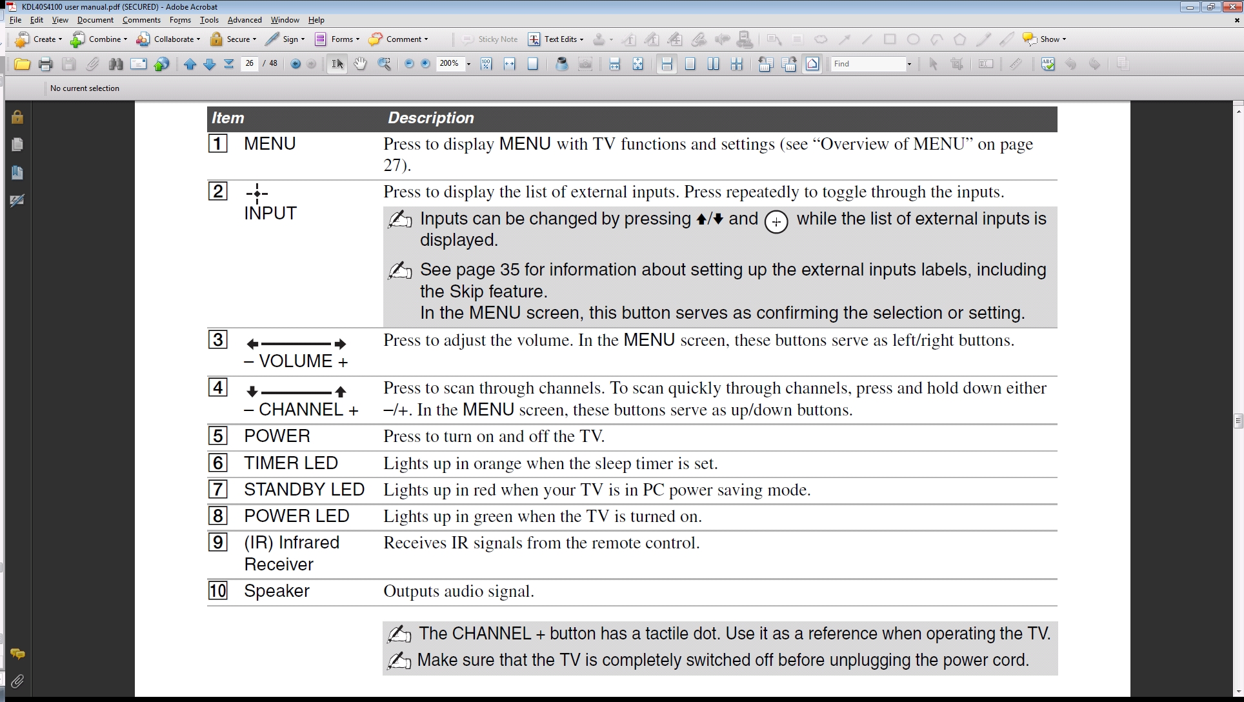Switch to Single Page Continuous view
This screenshot has height=702, width=1244.
pyautogui.click(x=667, y=64)
